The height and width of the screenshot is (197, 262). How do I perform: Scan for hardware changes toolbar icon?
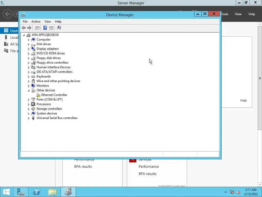pyautogui.click(x=59, y=28)
